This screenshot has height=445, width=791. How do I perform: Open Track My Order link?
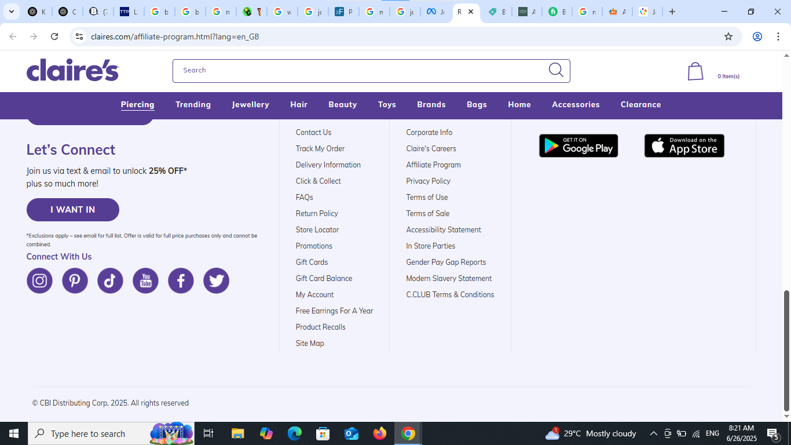(x=320, y=148)
